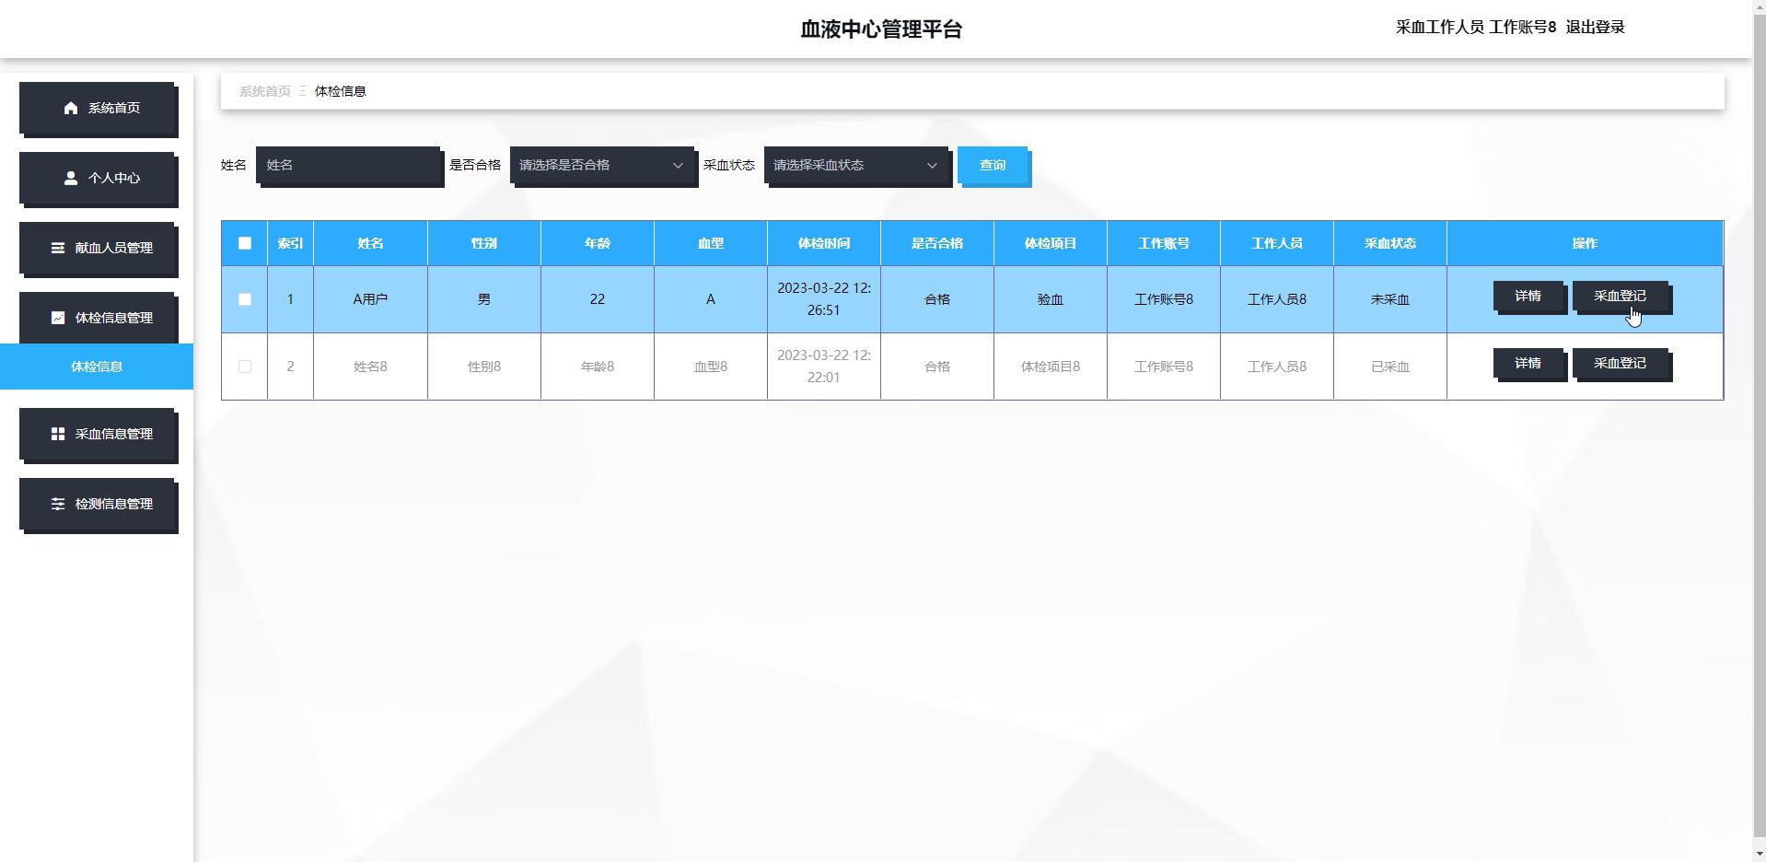The width and height of the screenshot is (1766, 862).
Task: Click the home icon beside 系统首页
Action: point(71,108)
